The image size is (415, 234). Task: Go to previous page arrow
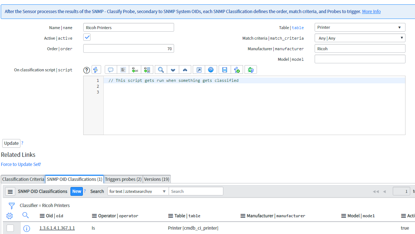coord(385,191)
